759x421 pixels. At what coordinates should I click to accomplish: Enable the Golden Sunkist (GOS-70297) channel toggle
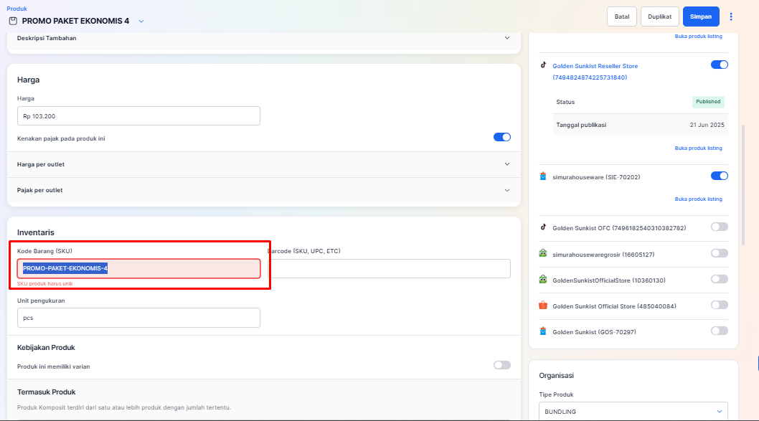[x=719, y=331]
